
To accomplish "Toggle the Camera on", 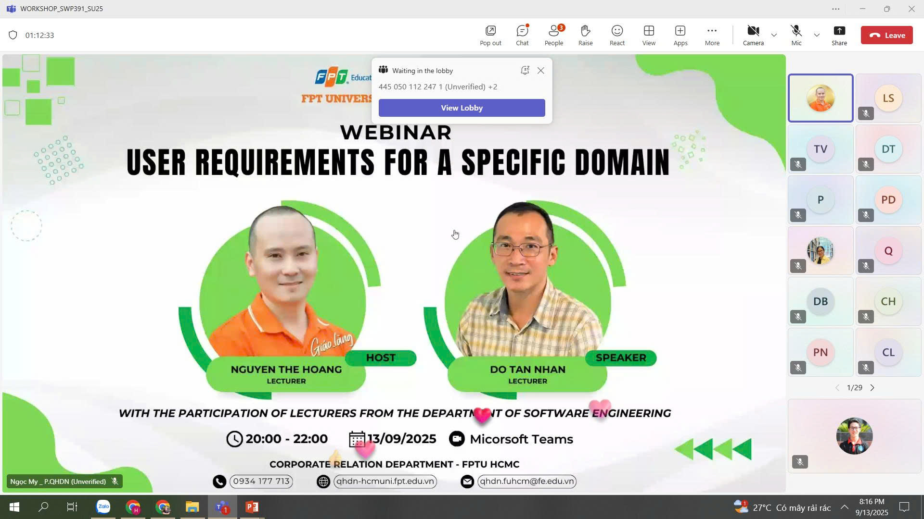I will [753, 35].
